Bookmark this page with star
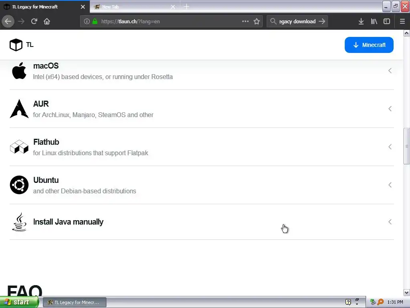 (257, 21)
